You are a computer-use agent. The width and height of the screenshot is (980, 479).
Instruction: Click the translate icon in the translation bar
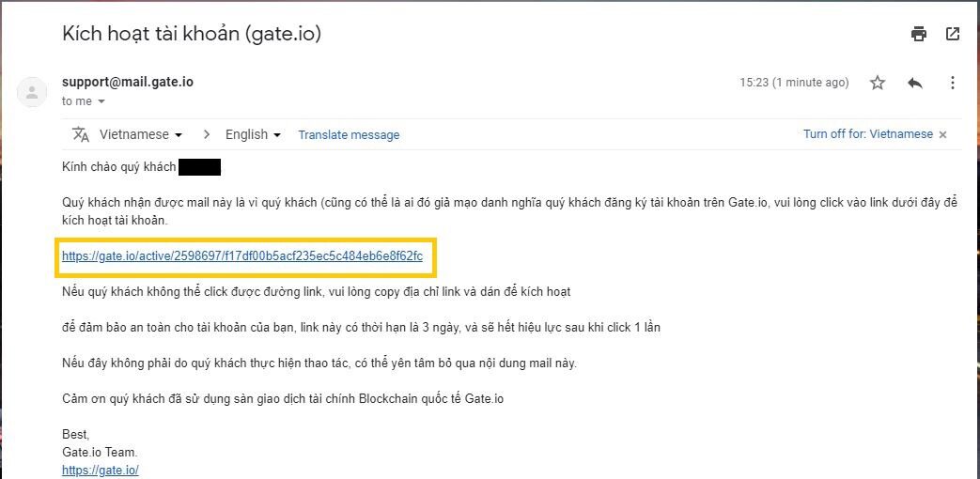(x=81, y=134)
